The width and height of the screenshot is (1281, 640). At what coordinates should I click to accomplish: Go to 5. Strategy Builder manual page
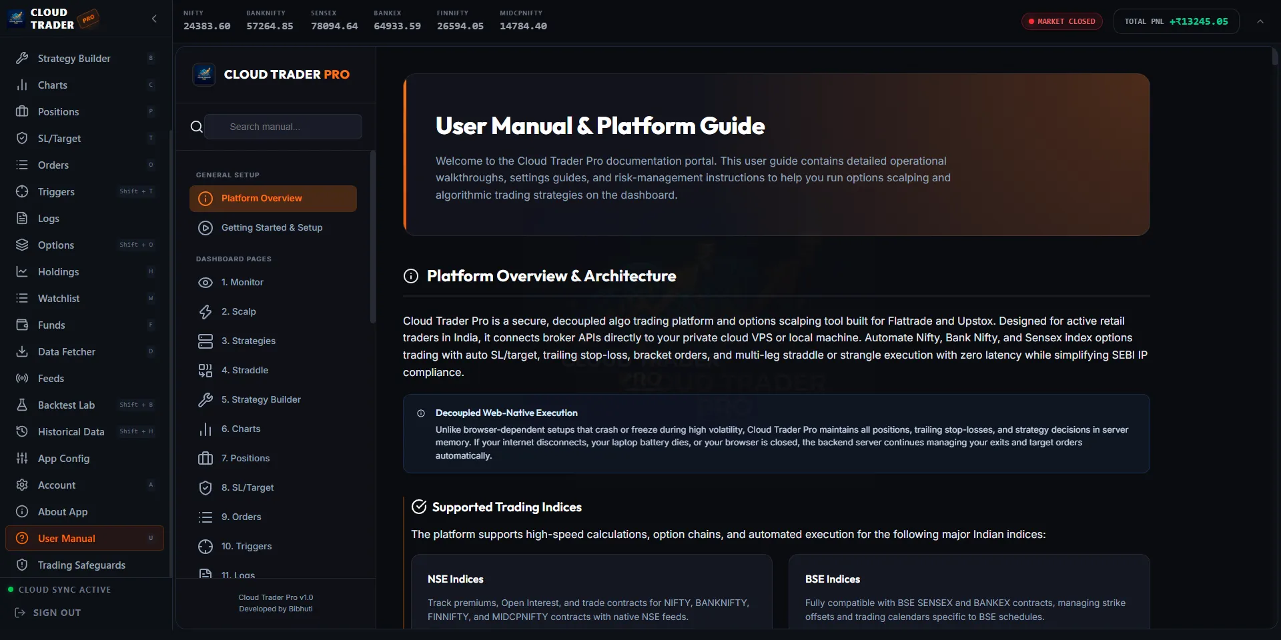[x=273, y=400]
